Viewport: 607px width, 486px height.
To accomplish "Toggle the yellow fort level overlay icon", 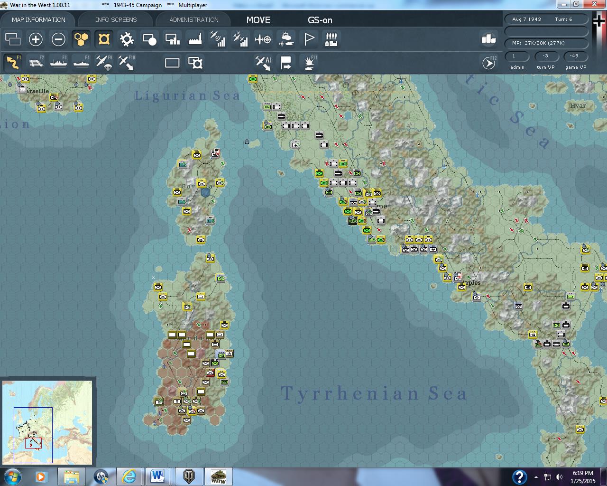I will [x=104, y=39].
